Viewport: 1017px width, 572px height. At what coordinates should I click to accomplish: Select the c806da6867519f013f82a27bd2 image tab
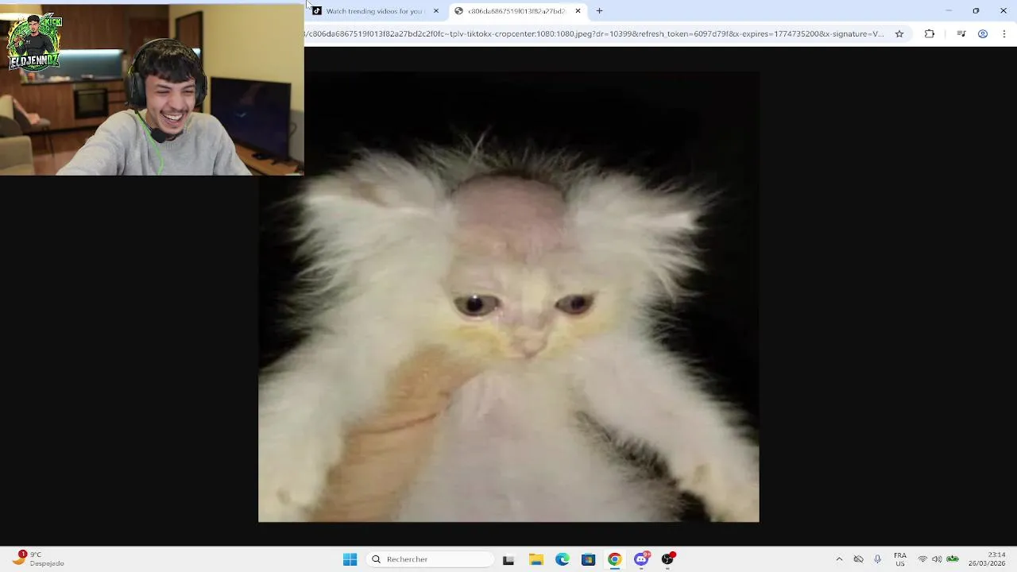(516, 11)
